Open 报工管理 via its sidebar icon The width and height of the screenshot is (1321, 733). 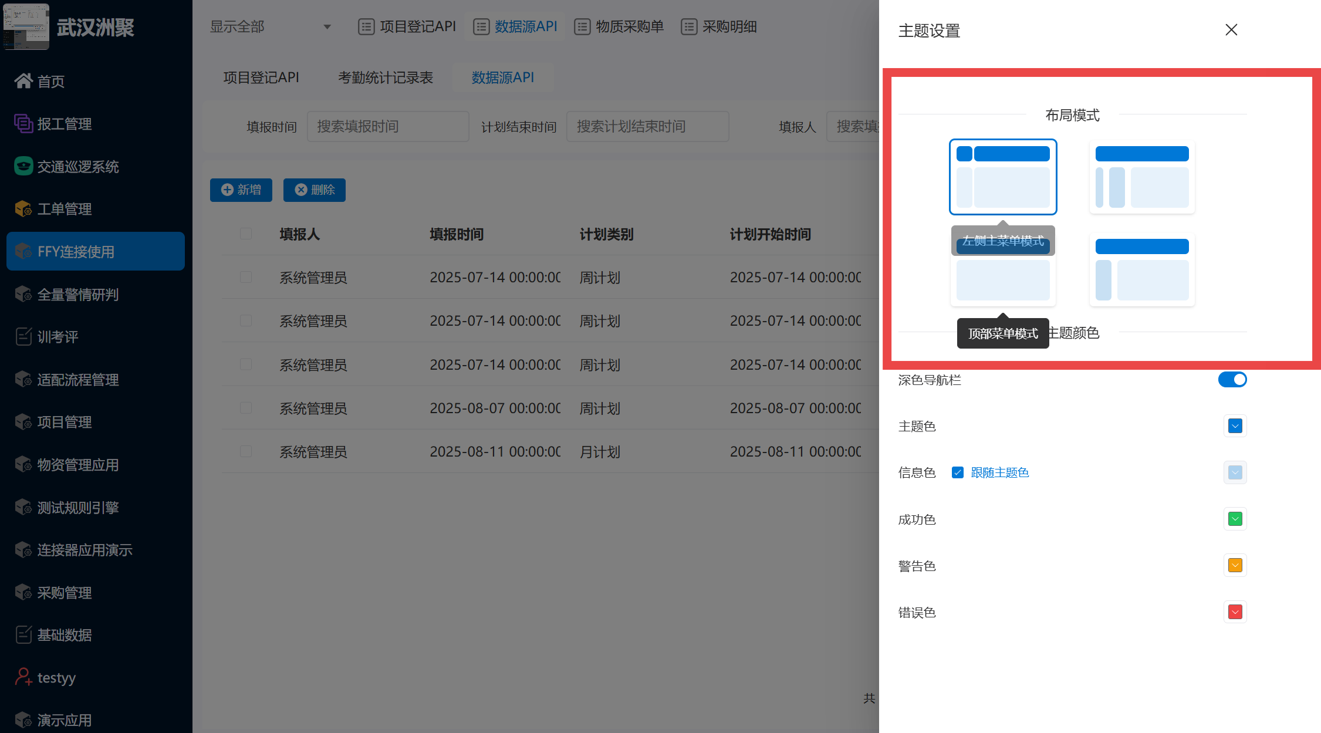click(23, 124)
